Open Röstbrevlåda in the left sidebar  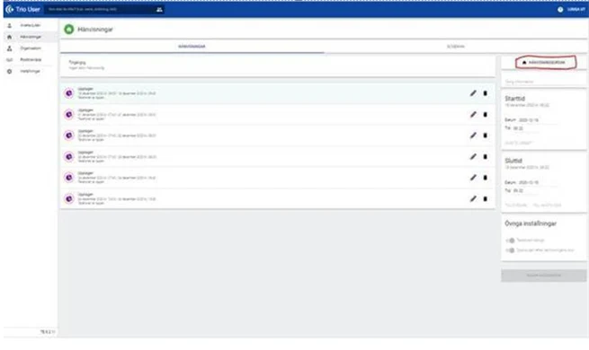(x=31, y=60)
